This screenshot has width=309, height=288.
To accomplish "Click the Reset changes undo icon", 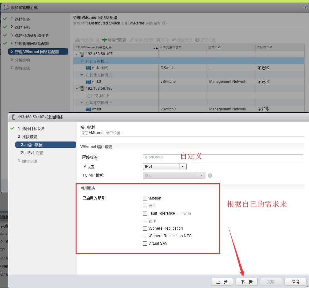I will coord(174,40).
